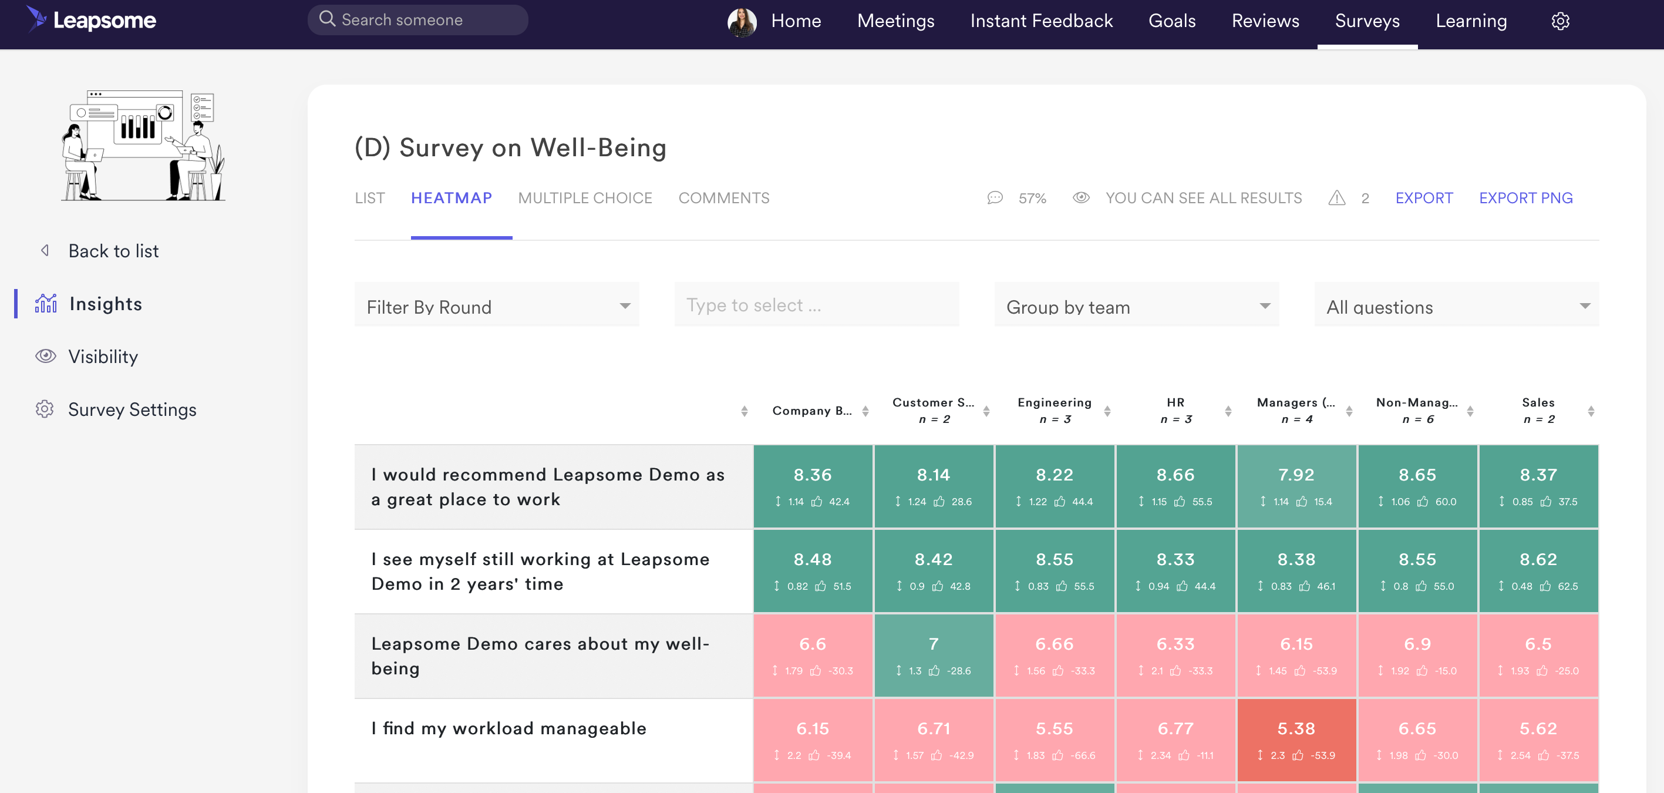Click the EXPORT link
The width and height of the screenshot is (1664, 793).
[1424, 198]
